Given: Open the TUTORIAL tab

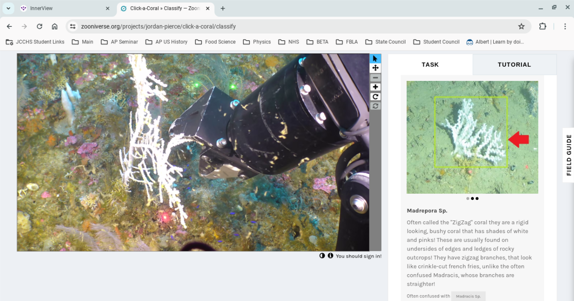Looking at the screenshot, I should [x=514, y=64].
